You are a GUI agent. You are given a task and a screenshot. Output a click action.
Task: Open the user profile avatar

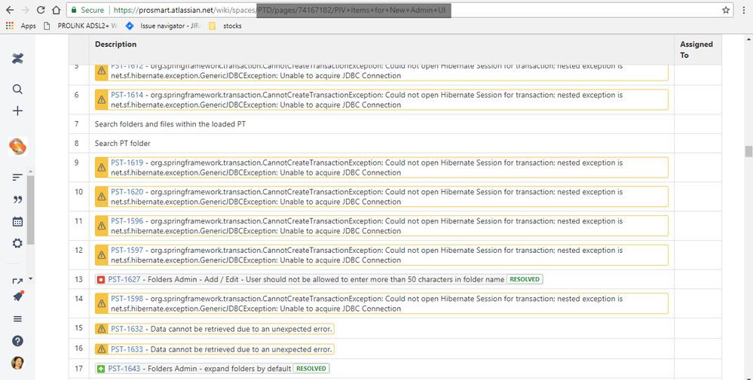[18, 363]
